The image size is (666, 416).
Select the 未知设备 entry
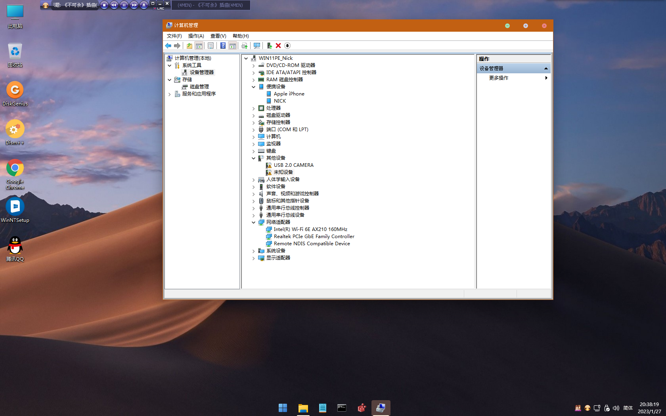(x=283, y=172)
